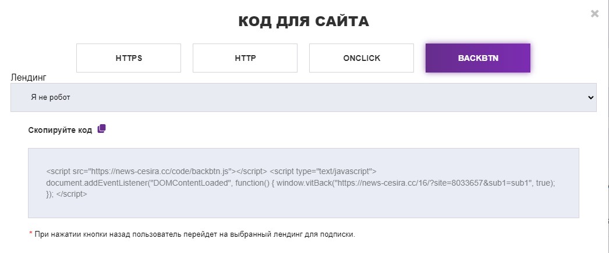
Task: Switch to the HTTP tab
Action: click(x=245, y=58)
